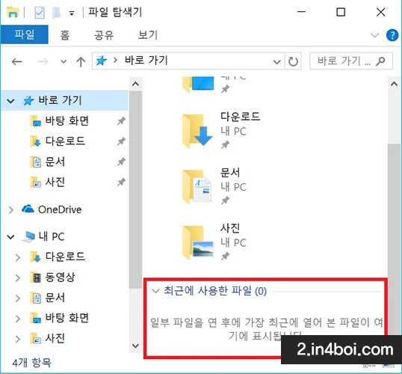
Task: Click the 다운로드 label in main pane
Action: coord(240,117)
